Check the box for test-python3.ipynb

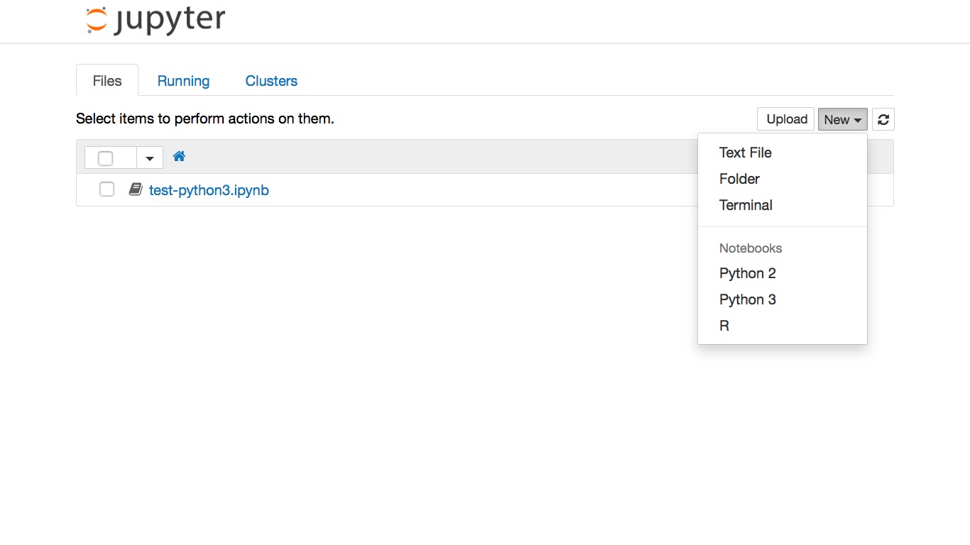click(107, 189)
